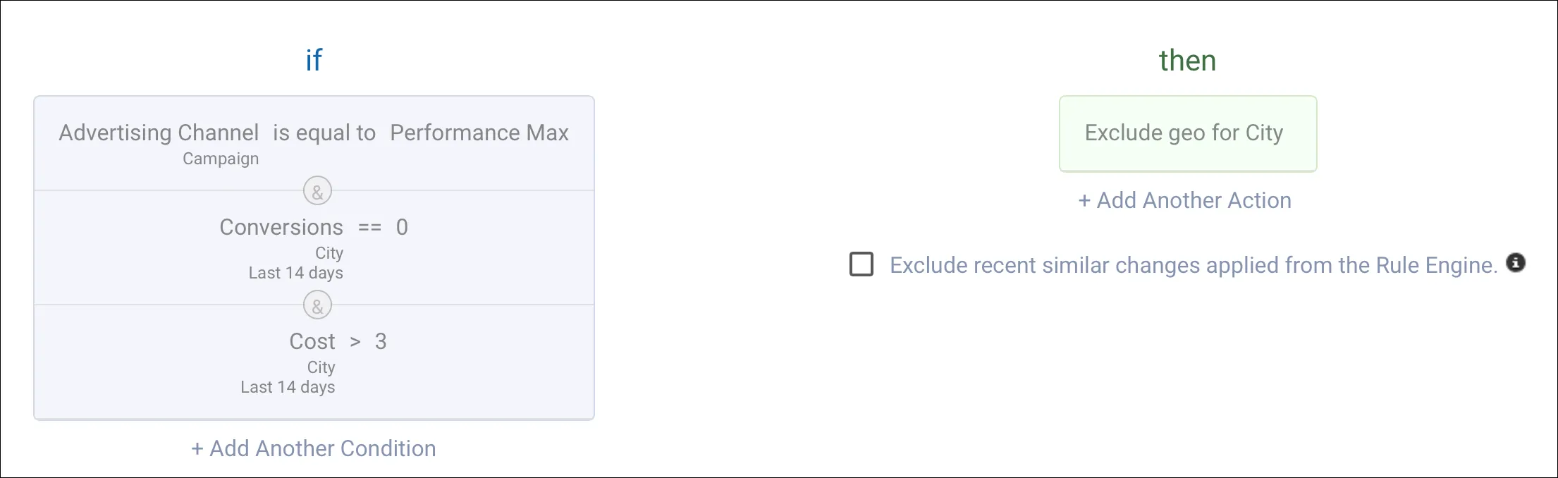
Task: Click the info icon beside Rule Engine text
Action: (x=1516, y=263)
